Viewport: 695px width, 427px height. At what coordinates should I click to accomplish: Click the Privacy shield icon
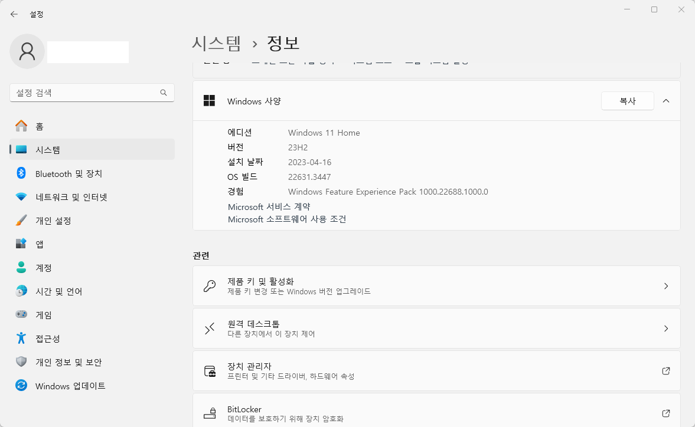21,362
